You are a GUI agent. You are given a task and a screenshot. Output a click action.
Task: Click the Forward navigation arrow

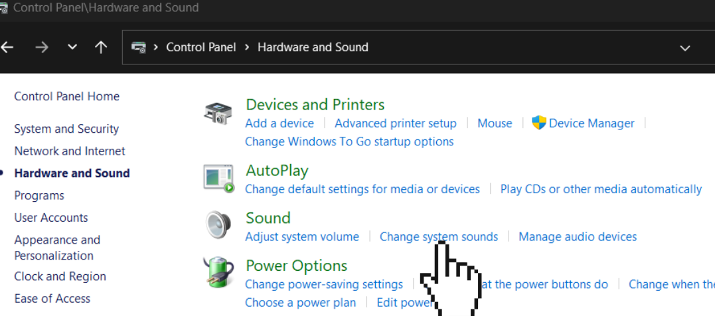(x=42, y=47)
